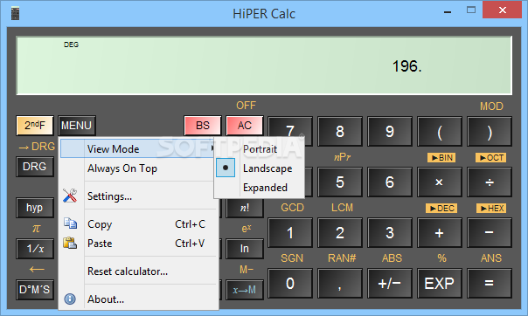The image size is (528, 316).
Task: Click the calculator display showing 196.
Action: [x=264, y=65]
